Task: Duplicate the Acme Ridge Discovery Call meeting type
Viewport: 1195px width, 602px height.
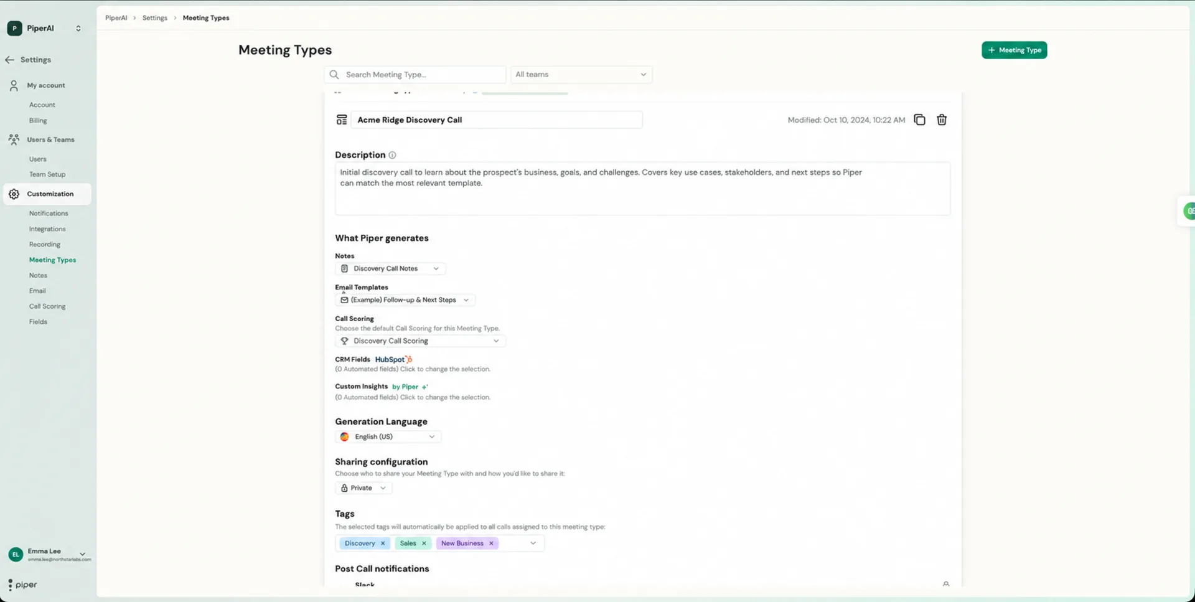Action: (x=919, y=120)
